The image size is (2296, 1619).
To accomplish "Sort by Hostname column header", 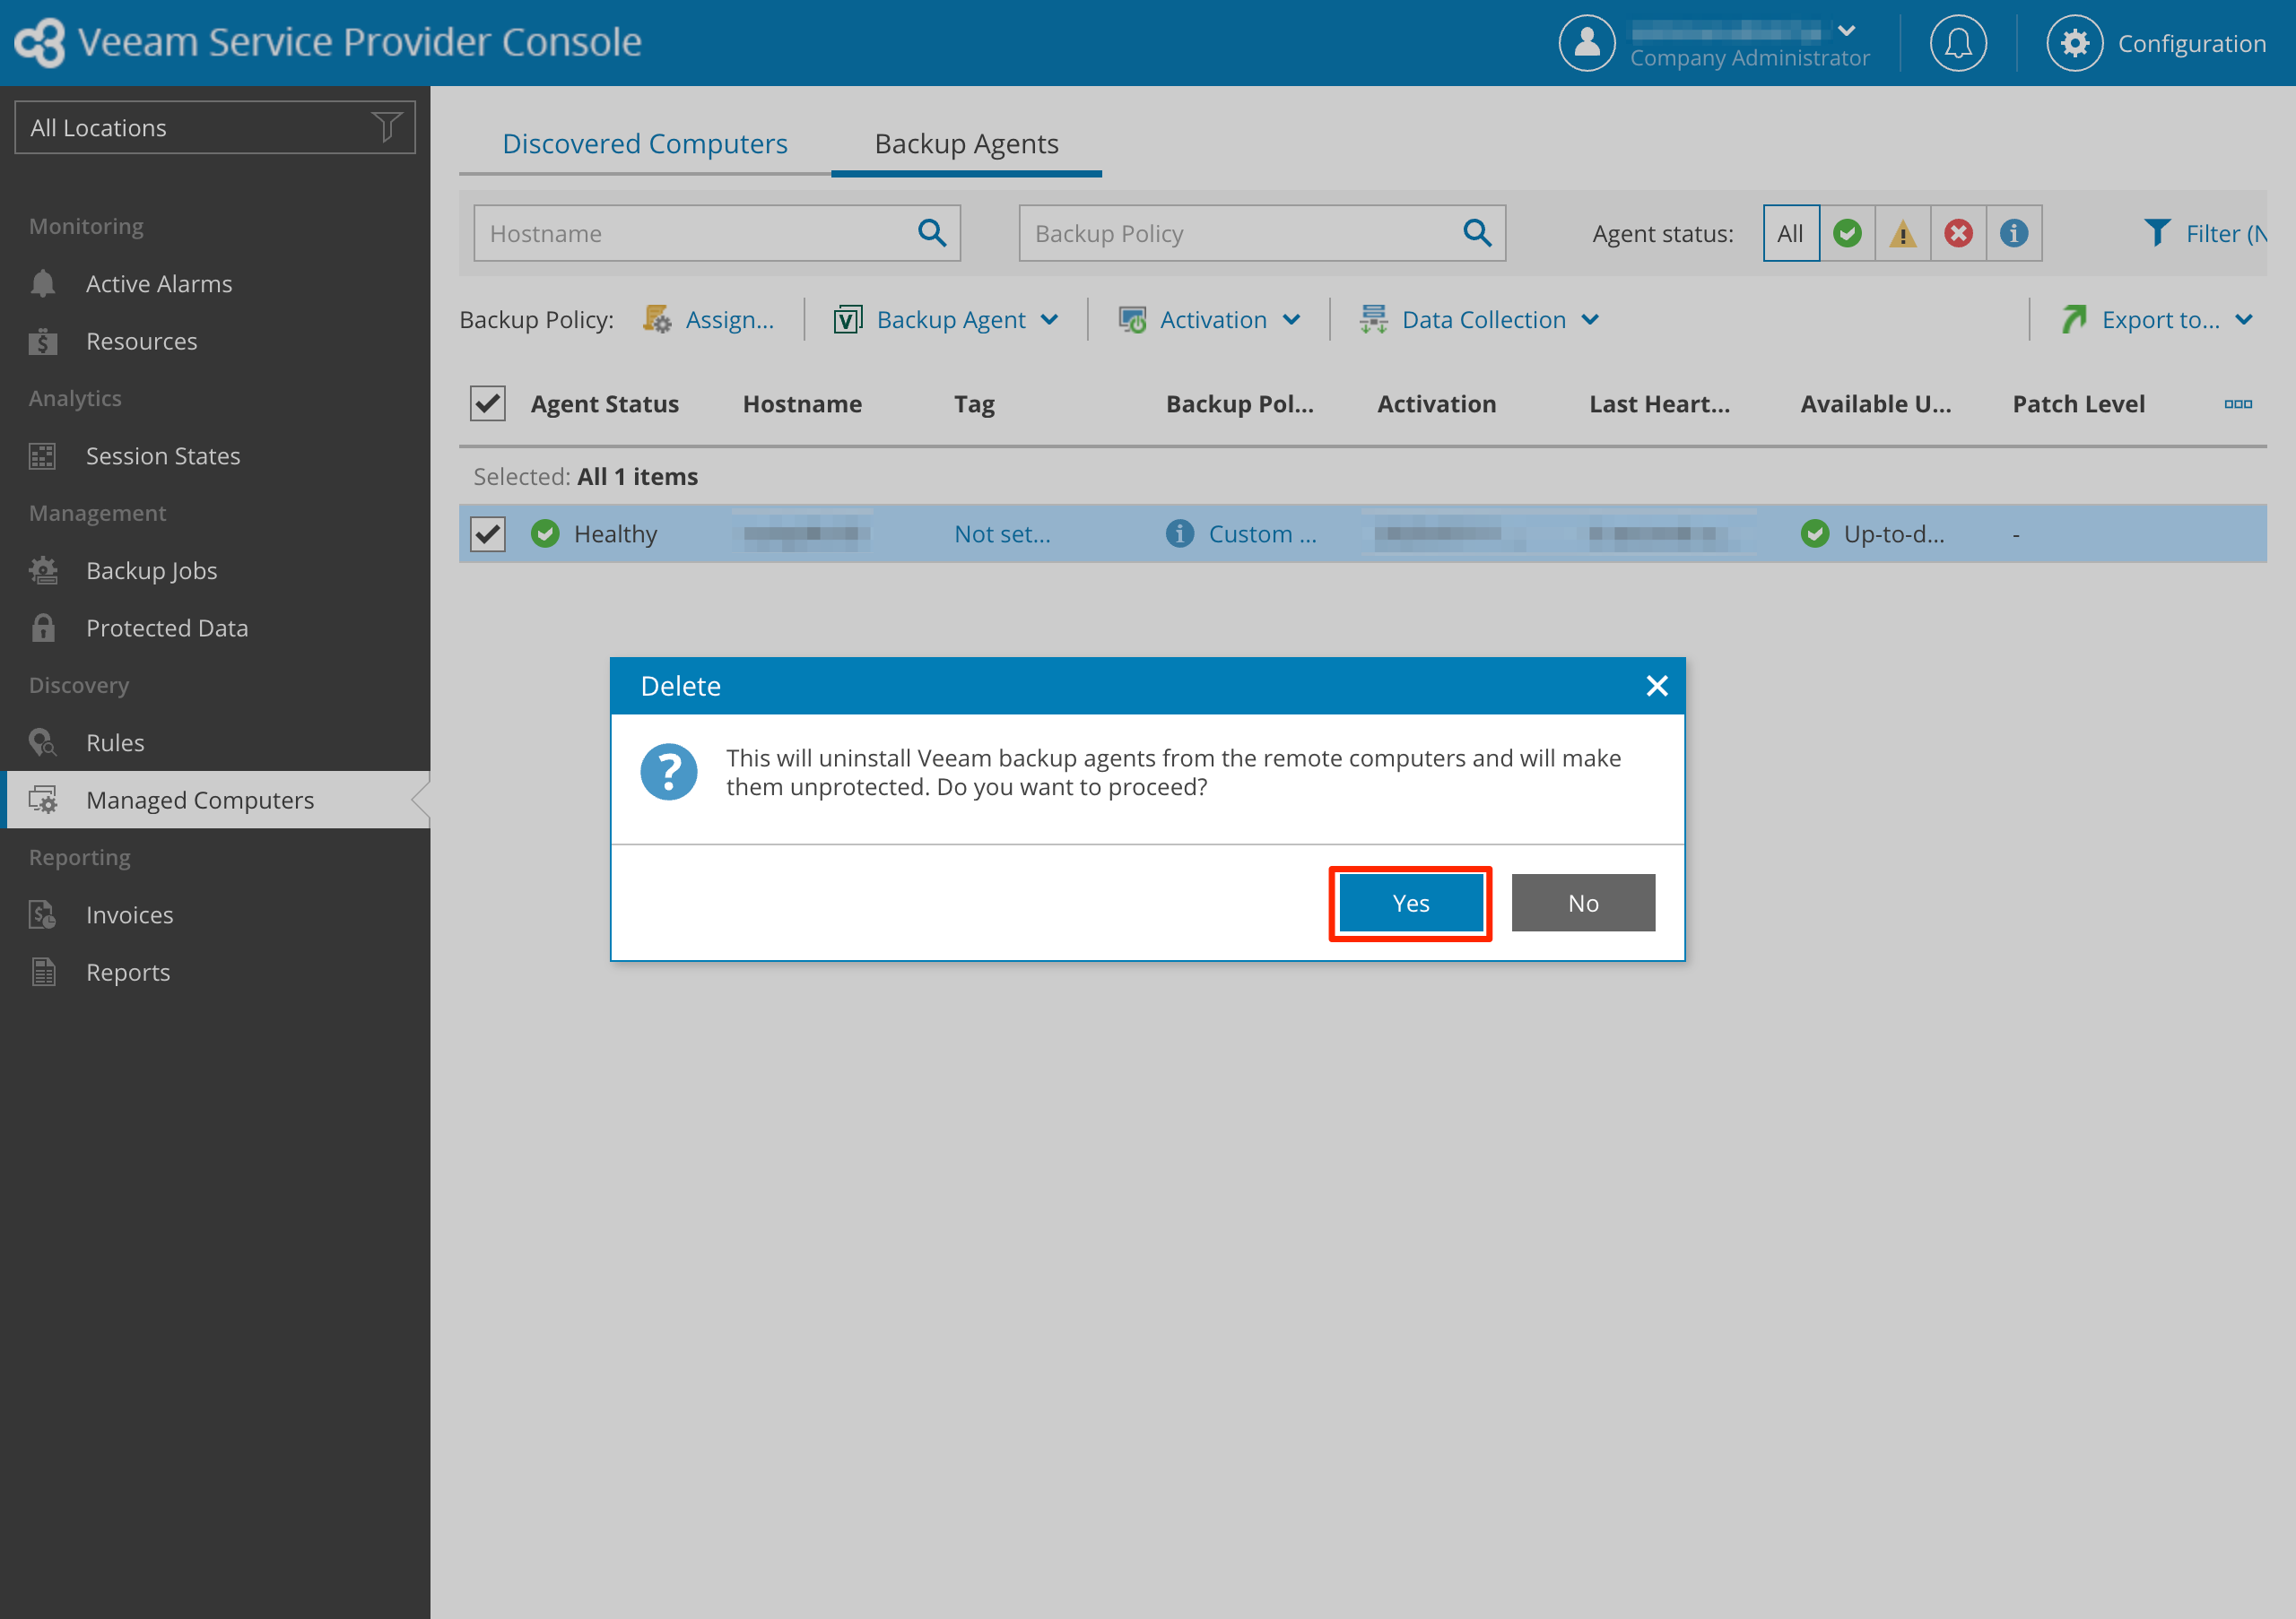I will [x=802, y=403].
